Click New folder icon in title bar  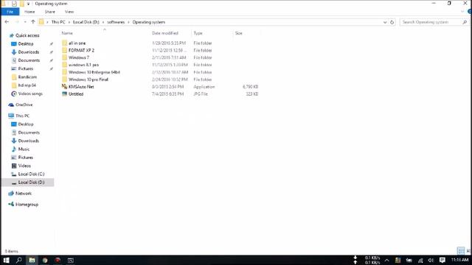click(21, 4)
